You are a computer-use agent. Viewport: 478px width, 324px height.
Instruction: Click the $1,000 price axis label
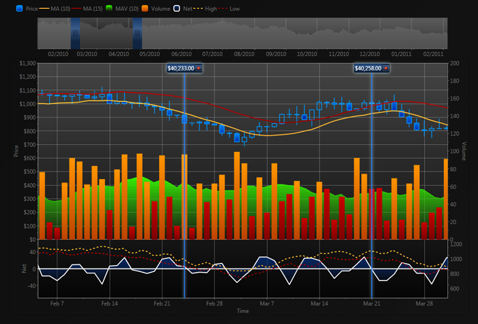coord(27,104)
